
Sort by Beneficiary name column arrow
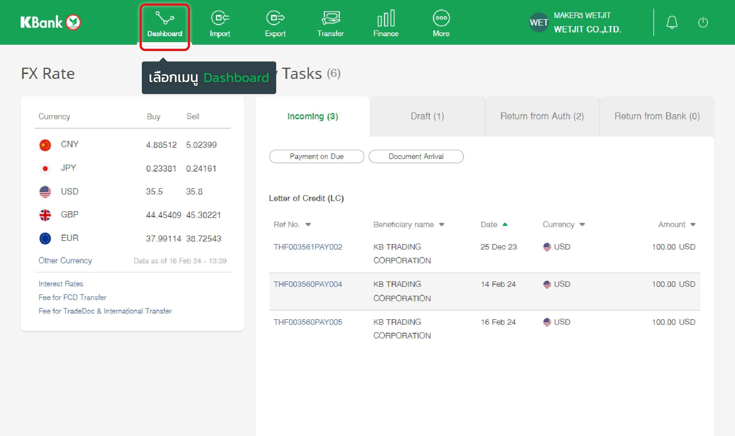pos(441,225)
